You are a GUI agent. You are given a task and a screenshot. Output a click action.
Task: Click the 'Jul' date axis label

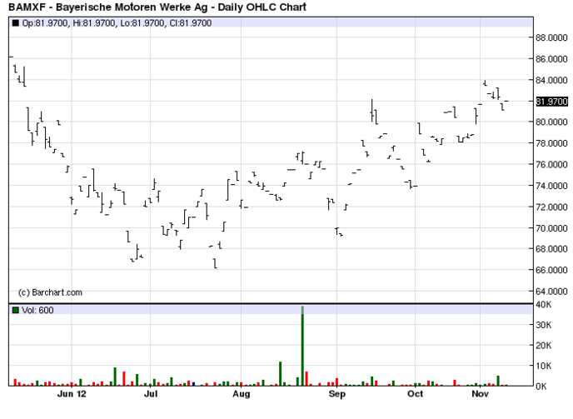pos(151,394)
